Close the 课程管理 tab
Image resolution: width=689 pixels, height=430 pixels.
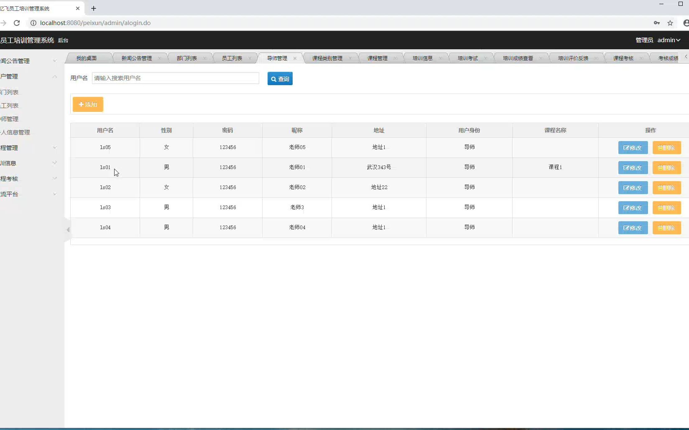(x=396, y=58)
